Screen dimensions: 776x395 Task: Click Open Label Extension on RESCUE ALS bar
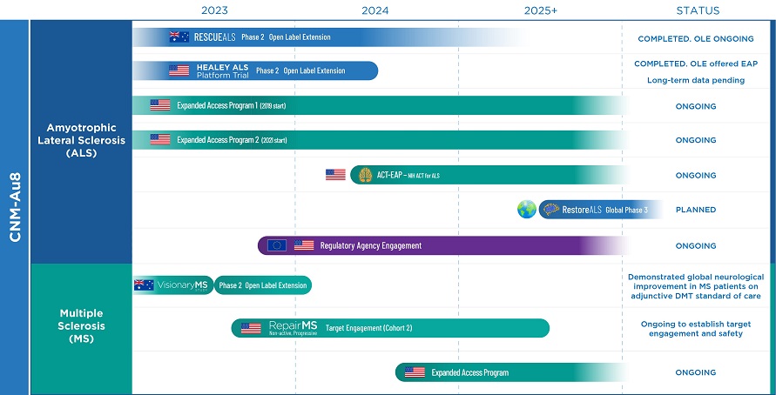[x=300, y=37]
